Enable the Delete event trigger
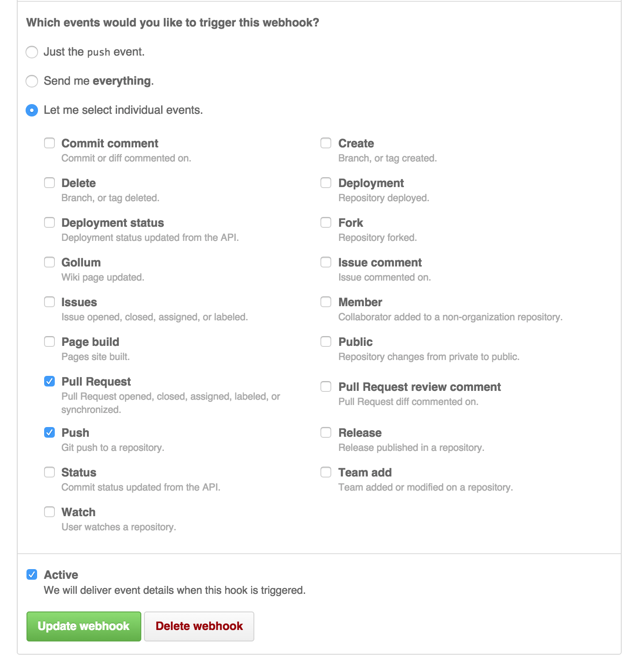Screen dimensions: 642x660 point(49,183)
